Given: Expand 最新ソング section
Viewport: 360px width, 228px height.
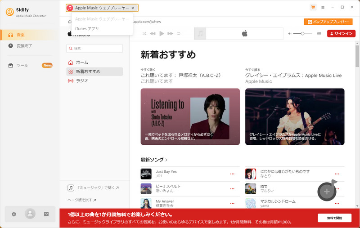Looking at the screenshot, I should click(154, 160).
